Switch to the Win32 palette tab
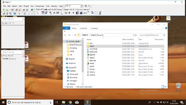The height and width of the screenshot is (105, 186). pyautogui.click(x=54, y=10)
